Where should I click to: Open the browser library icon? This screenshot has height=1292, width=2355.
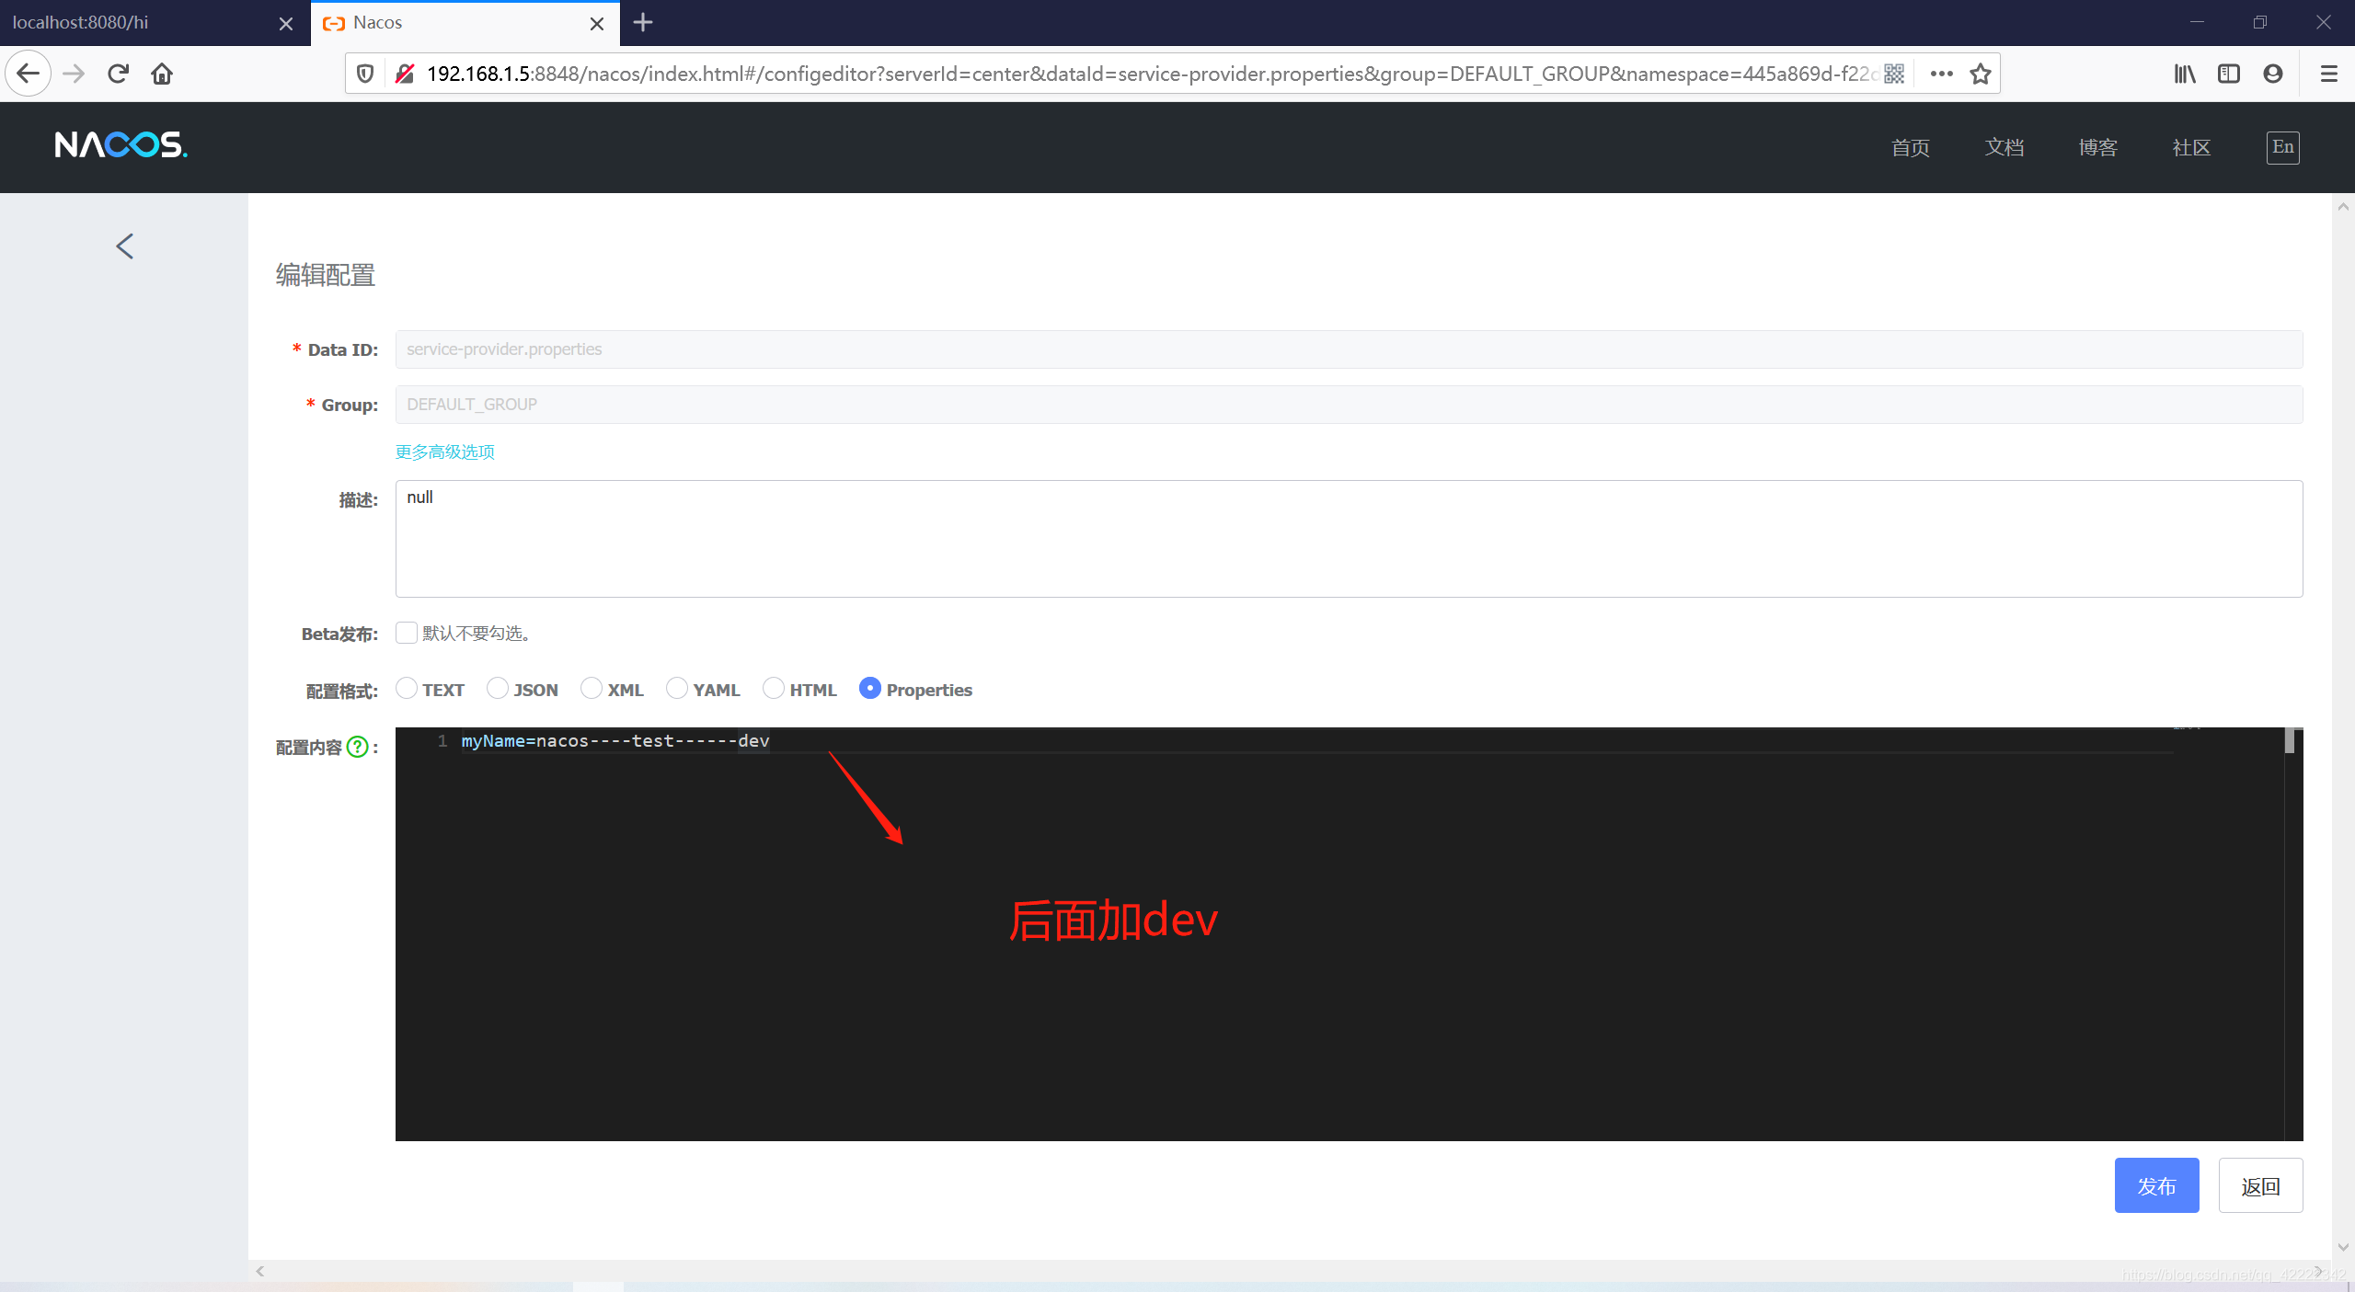(2185, 74)
